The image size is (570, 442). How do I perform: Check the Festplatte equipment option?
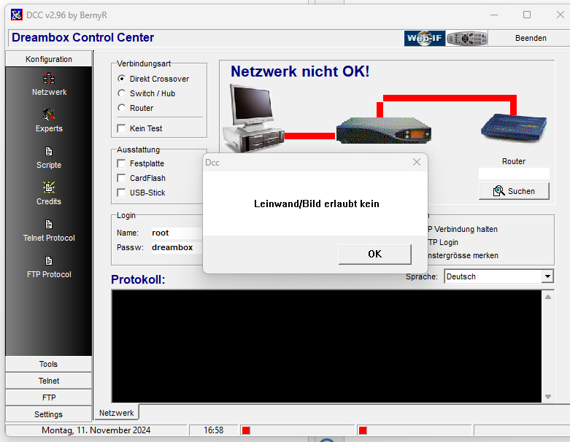[121, 163]
